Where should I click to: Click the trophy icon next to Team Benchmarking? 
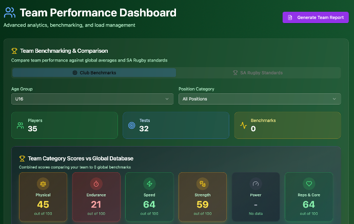pos(14,51)
